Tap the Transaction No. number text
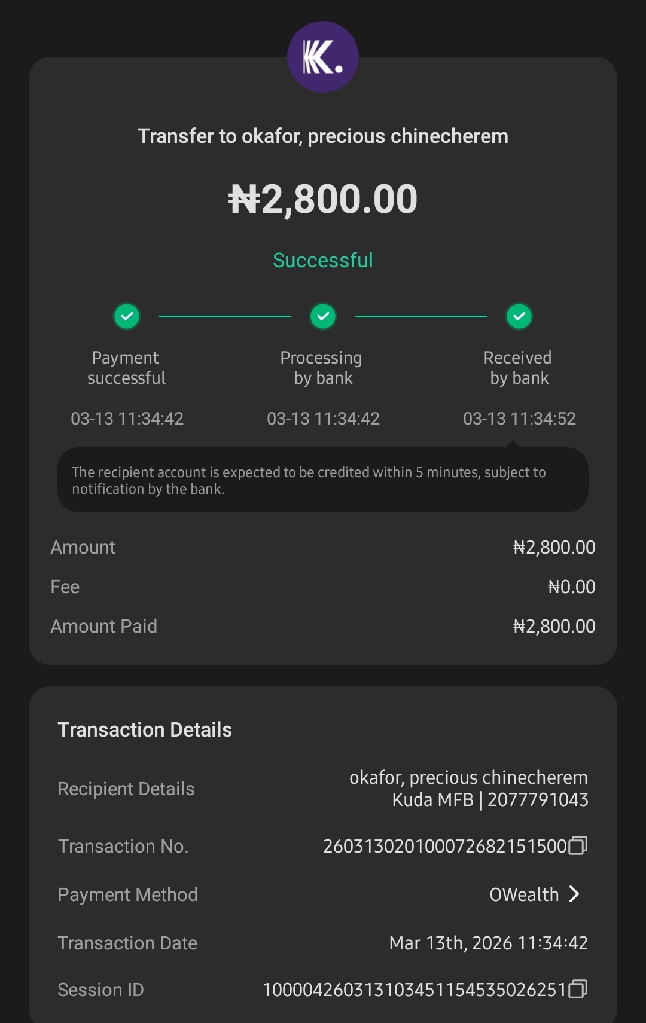Screen dimensions: 646x1023 click(x=444, y=846)
